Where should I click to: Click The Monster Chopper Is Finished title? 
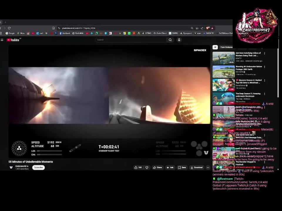pyautogui.click(x=245, y=163)
